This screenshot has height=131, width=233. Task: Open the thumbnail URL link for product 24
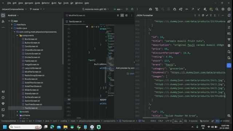coord(198,72)
